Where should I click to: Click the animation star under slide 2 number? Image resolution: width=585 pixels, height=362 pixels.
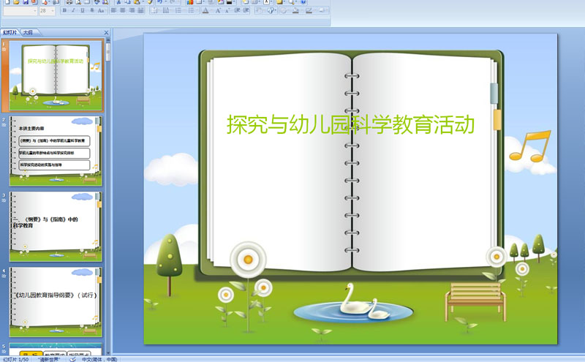tap(4, 125)
